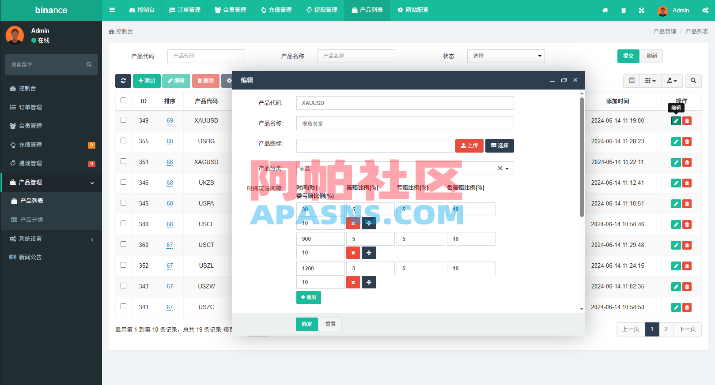This screenshot has height=385, width=715.
Task: Open 订单管理 in the top navigation
Action: click(x=185, y=10)
